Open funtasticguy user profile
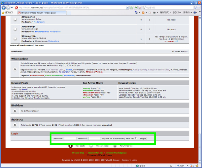 [125, 70]
